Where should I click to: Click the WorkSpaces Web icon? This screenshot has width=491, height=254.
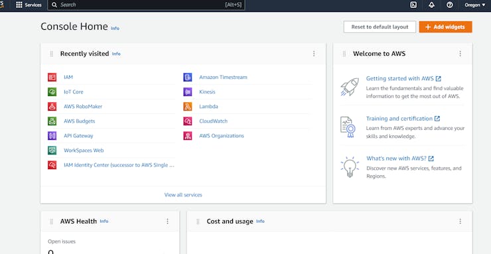pyautogui.click(x=52, y=151)
